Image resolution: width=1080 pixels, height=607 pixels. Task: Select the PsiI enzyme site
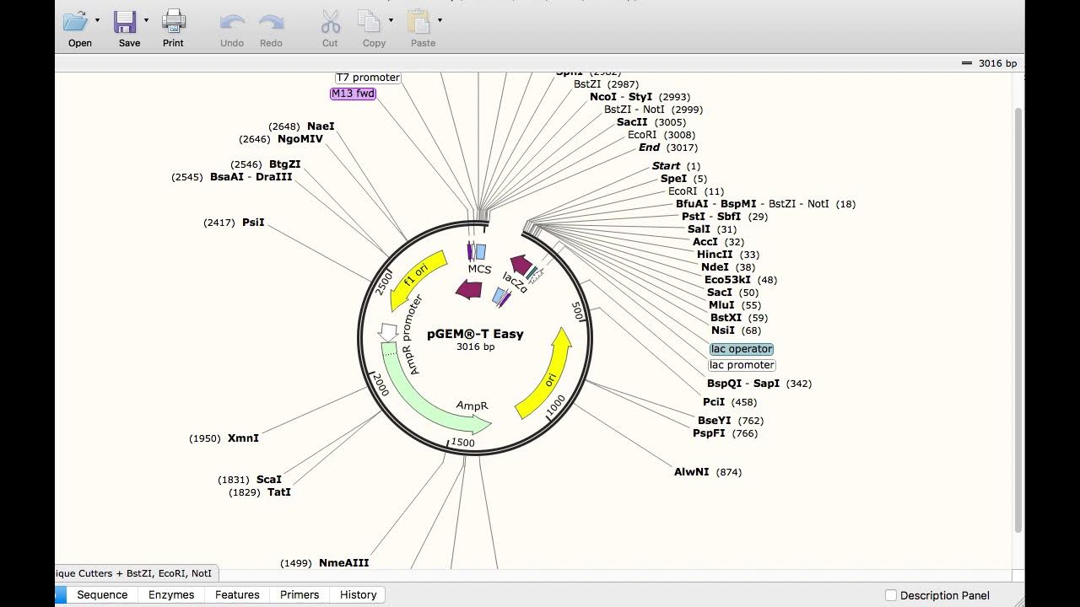click(253, 223)
